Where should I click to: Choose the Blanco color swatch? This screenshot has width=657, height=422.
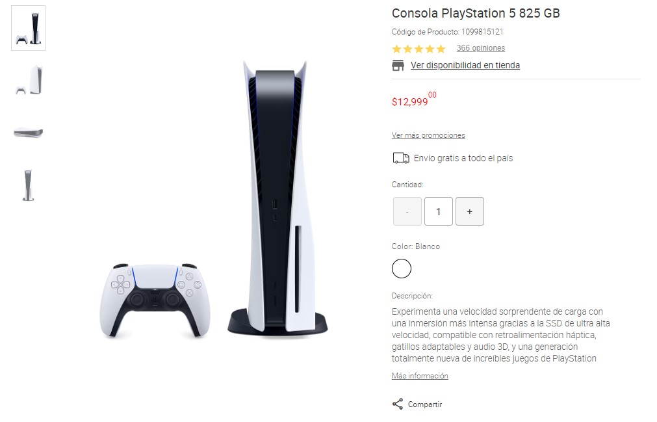(402, 269)
